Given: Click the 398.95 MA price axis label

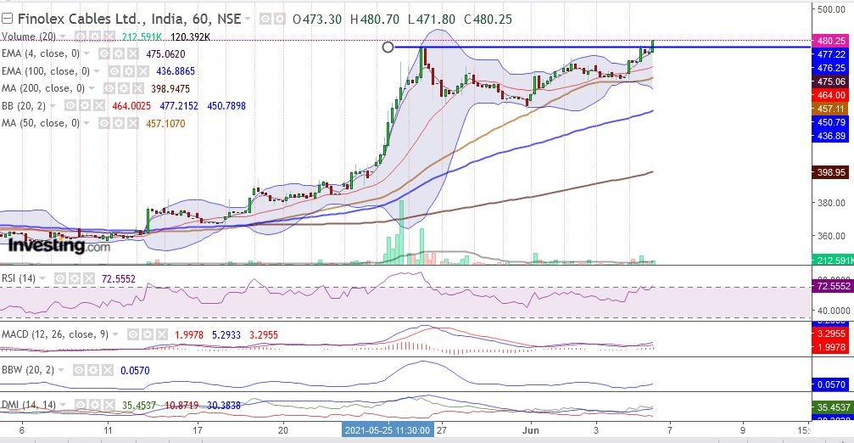Looking at the screenshot, I should (x=831, y=172).
